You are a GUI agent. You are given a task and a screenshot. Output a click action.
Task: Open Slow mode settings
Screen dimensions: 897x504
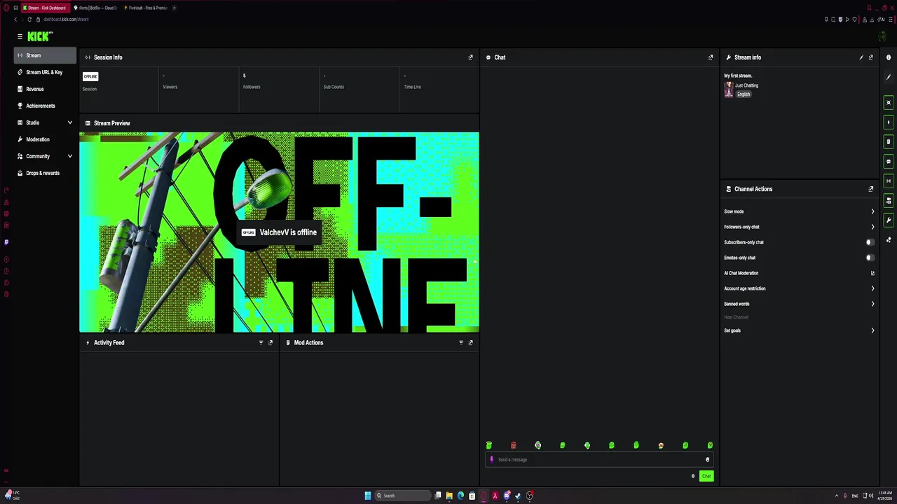coord(800,211)
